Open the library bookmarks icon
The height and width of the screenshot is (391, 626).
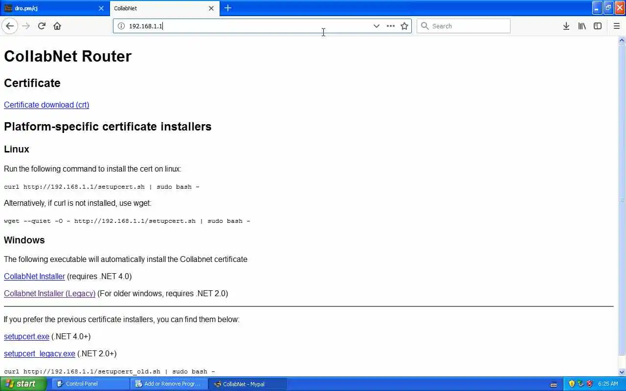click(582, 26)
